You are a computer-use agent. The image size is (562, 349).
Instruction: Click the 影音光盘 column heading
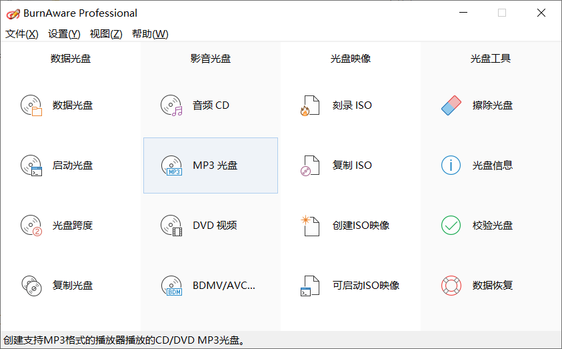tap(211, 59)
